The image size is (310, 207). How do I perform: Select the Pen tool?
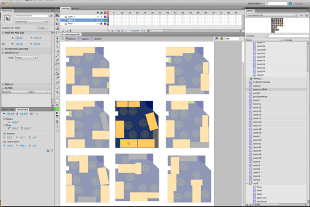(x=57, y=38)
